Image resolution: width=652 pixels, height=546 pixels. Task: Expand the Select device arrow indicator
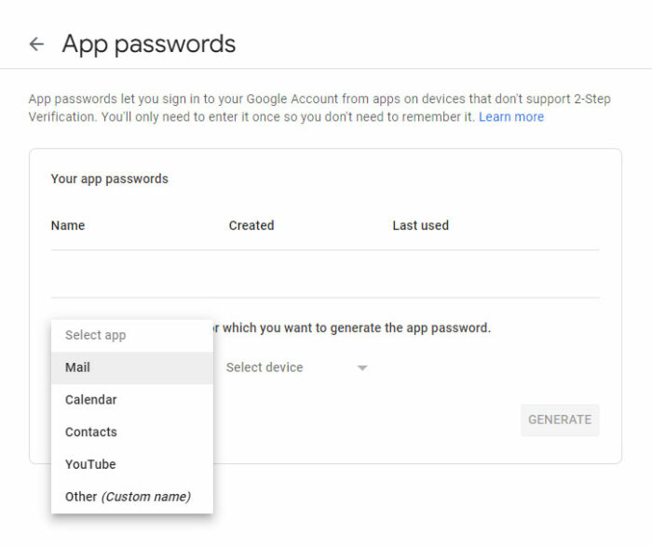coord(362,367)
